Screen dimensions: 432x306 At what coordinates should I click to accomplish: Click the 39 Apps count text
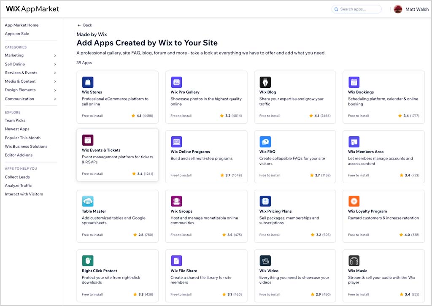click(84, 62)
